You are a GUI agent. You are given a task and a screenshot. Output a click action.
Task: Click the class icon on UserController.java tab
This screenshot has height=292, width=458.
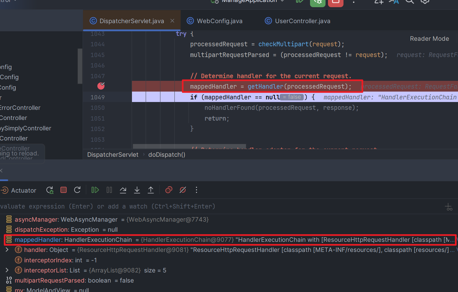[268, 21]
